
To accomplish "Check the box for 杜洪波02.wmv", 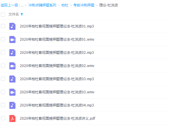I will pyautogui.click(x=3, y=66).
